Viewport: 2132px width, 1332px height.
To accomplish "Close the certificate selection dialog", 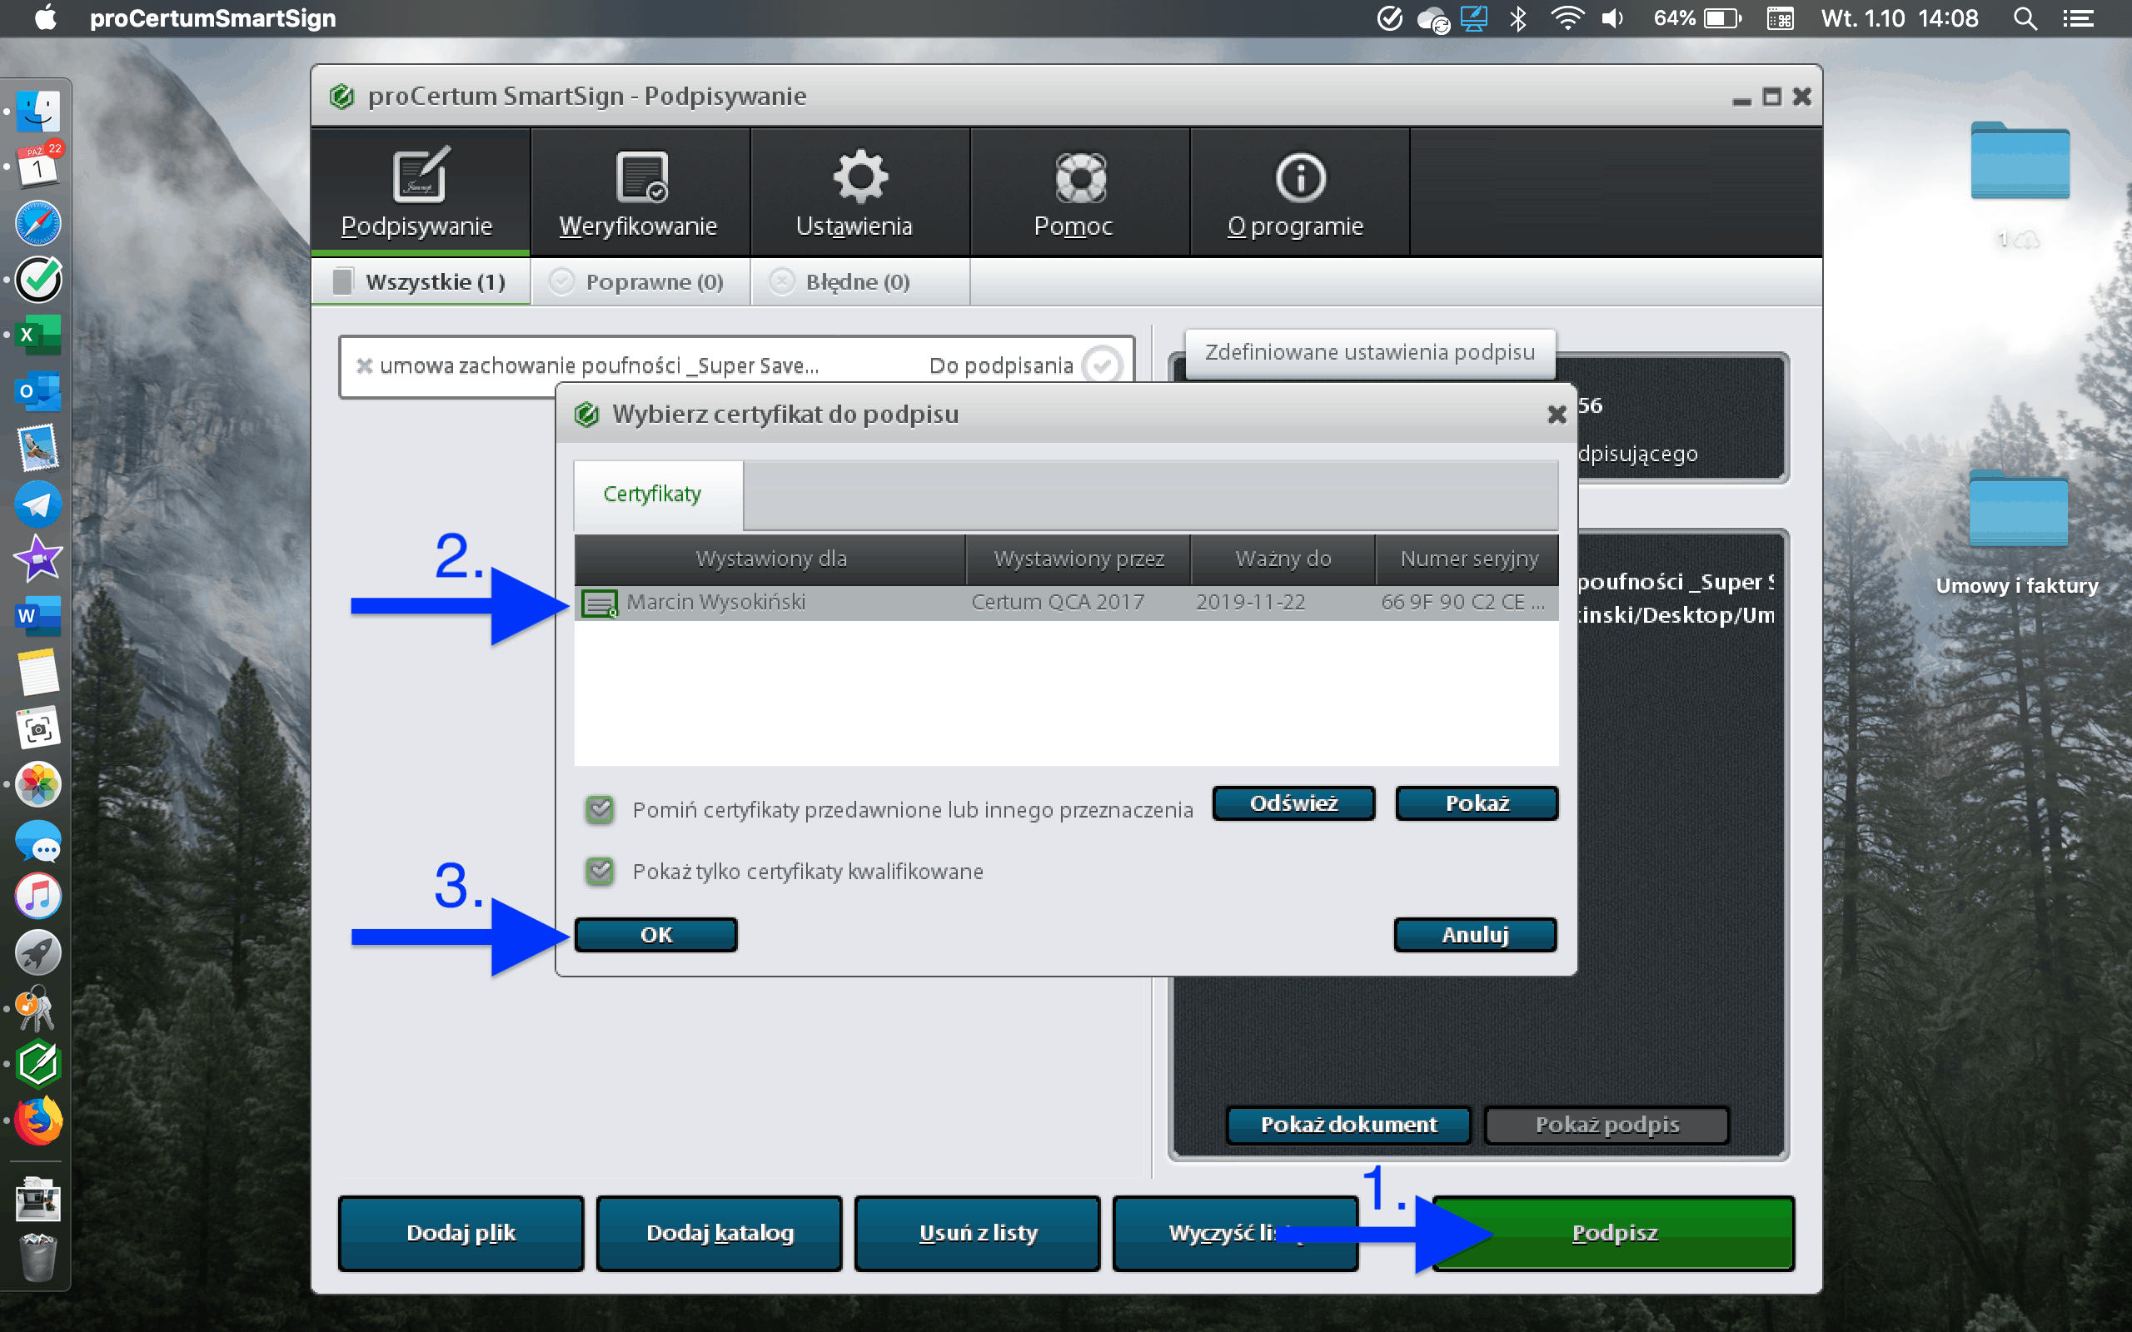I will click(x=1556, y=414).
